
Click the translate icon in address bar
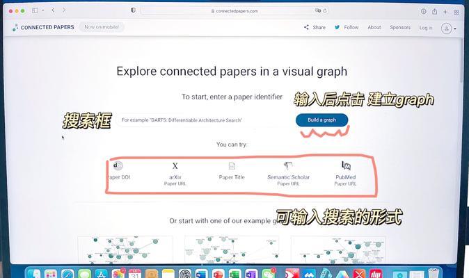coord(317,10)
